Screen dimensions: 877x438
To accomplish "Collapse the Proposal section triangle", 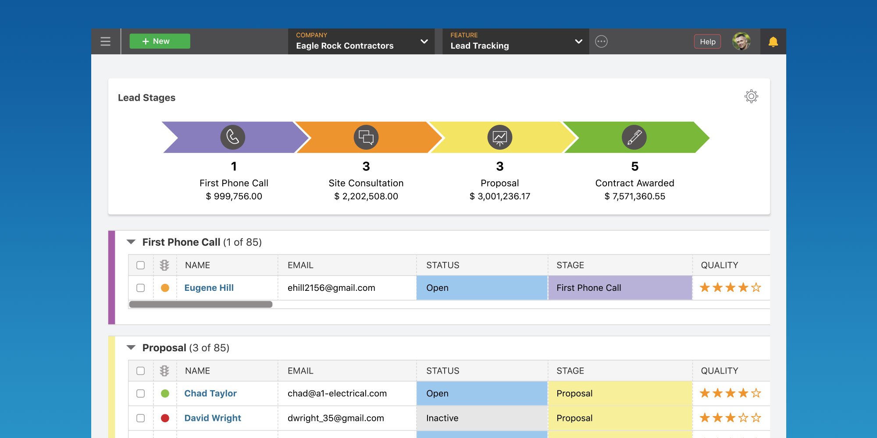I will pos(131,347).
